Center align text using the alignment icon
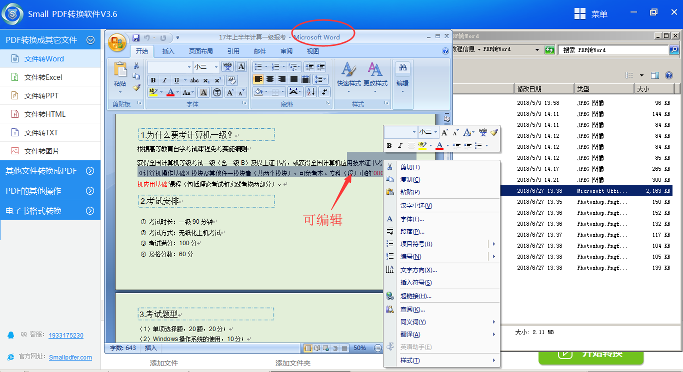Screen dimensions: 683x372 (270, 79)
